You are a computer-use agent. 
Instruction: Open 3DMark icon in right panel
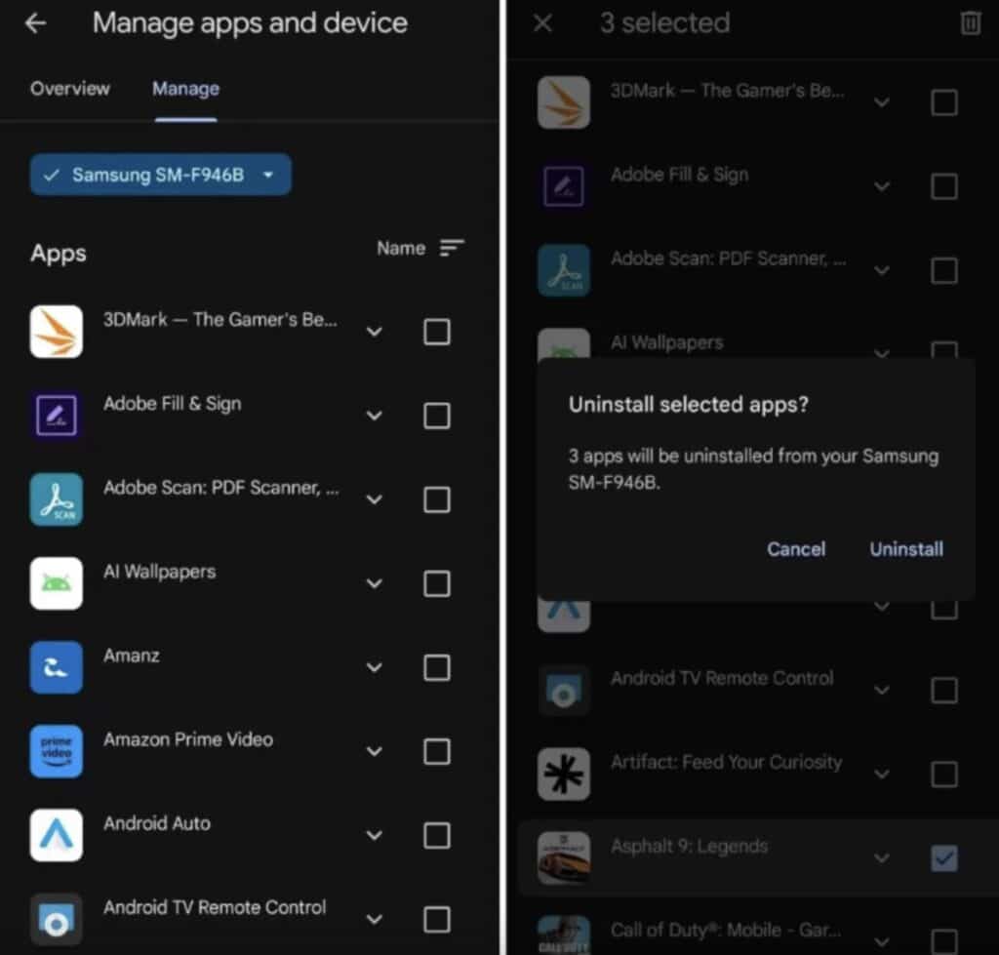(563, 102)
